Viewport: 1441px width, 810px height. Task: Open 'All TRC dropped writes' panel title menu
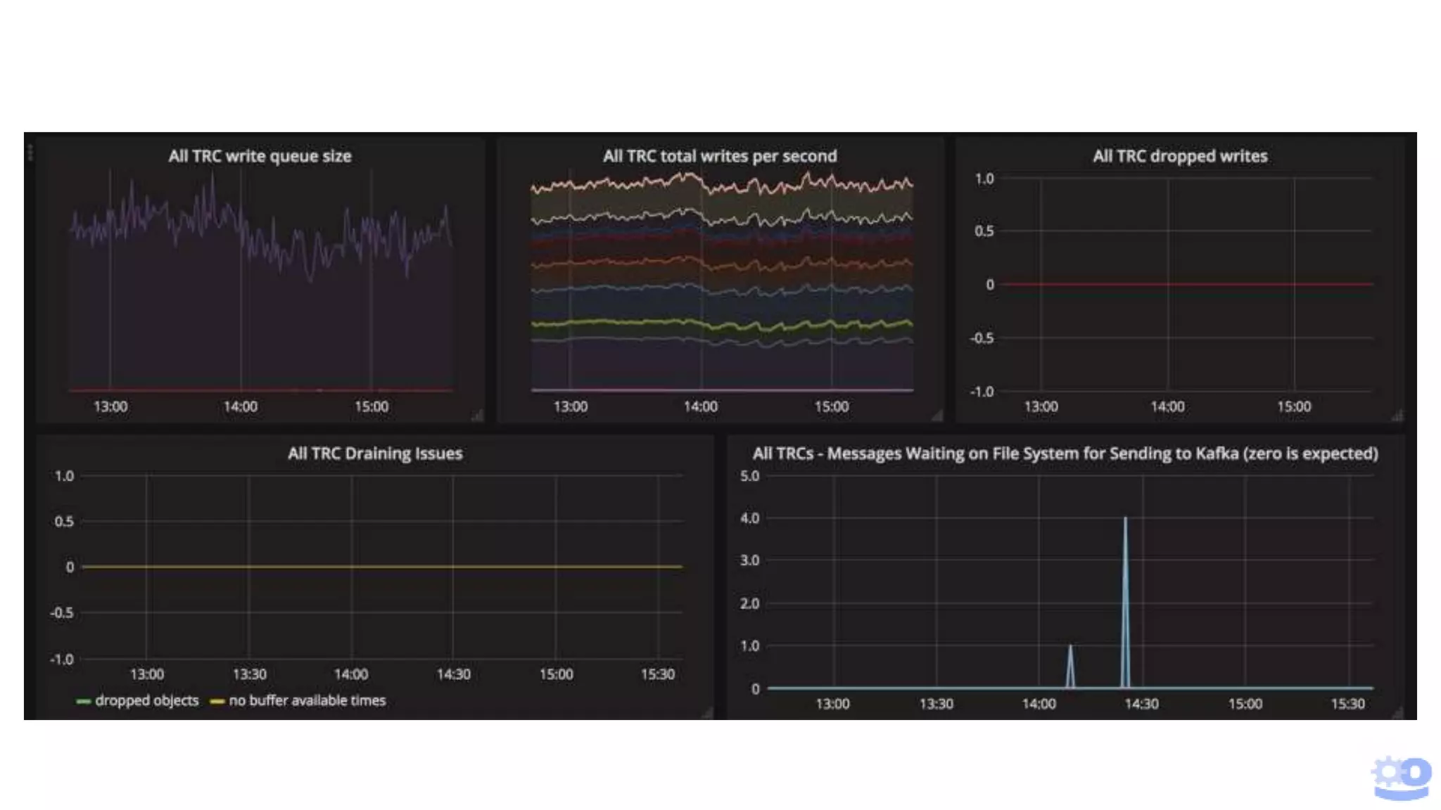click(1179, 156)
